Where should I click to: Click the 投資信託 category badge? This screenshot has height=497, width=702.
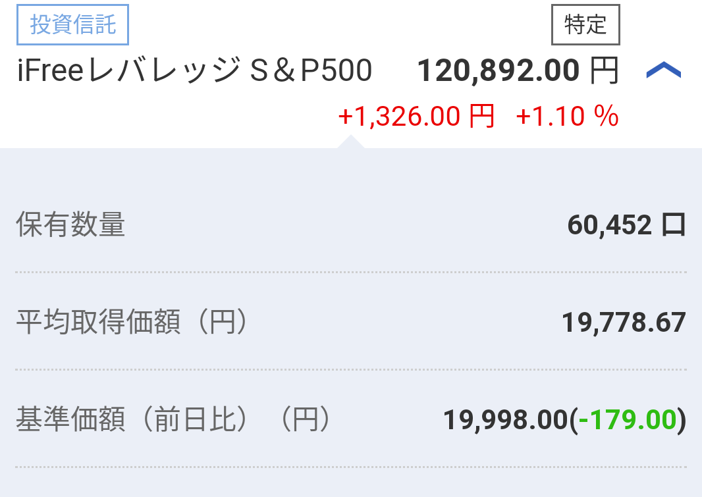tap(72, 24)
